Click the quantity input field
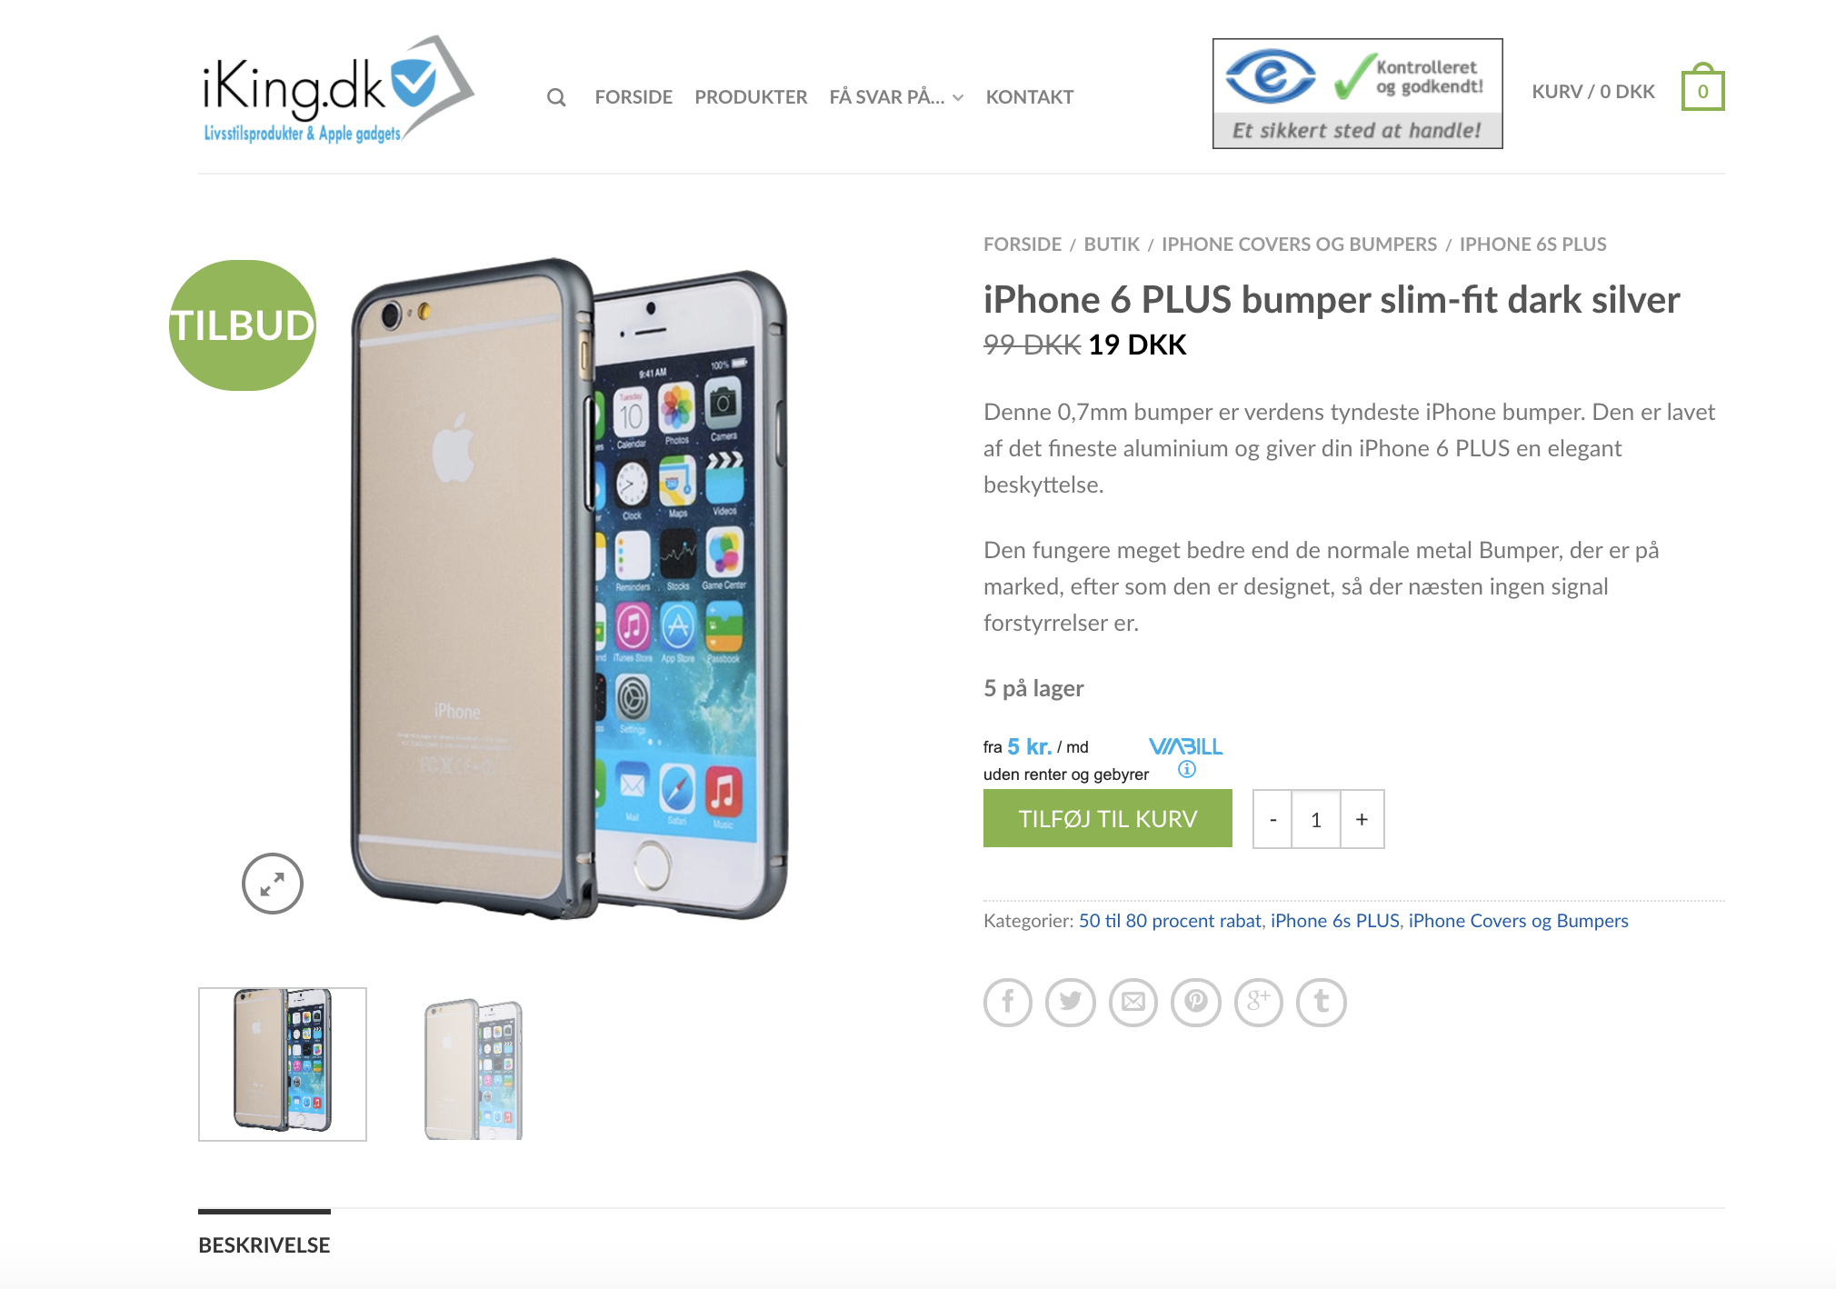1836x1289 pixels. [x=1316, y=819]
